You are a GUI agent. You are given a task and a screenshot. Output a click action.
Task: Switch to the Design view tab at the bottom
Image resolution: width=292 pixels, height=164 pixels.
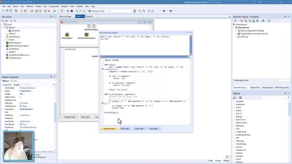[218, 160]
